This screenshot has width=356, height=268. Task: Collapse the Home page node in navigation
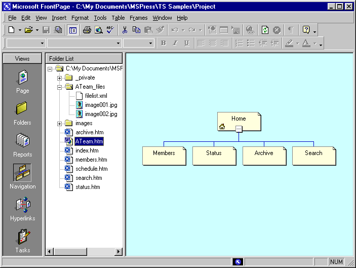[x=239, y=129]
